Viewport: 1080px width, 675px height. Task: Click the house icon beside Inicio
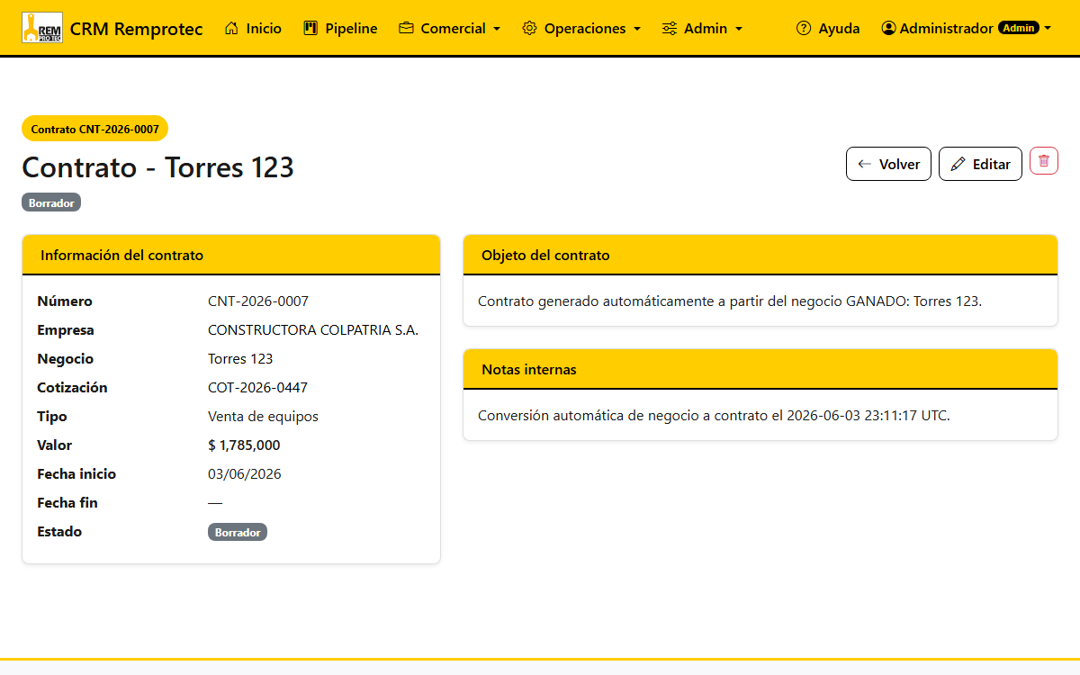click(232, 28)
